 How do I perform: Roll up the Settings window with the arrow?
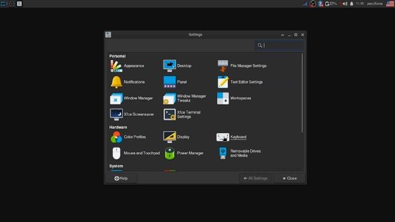(x=283, y=35)
